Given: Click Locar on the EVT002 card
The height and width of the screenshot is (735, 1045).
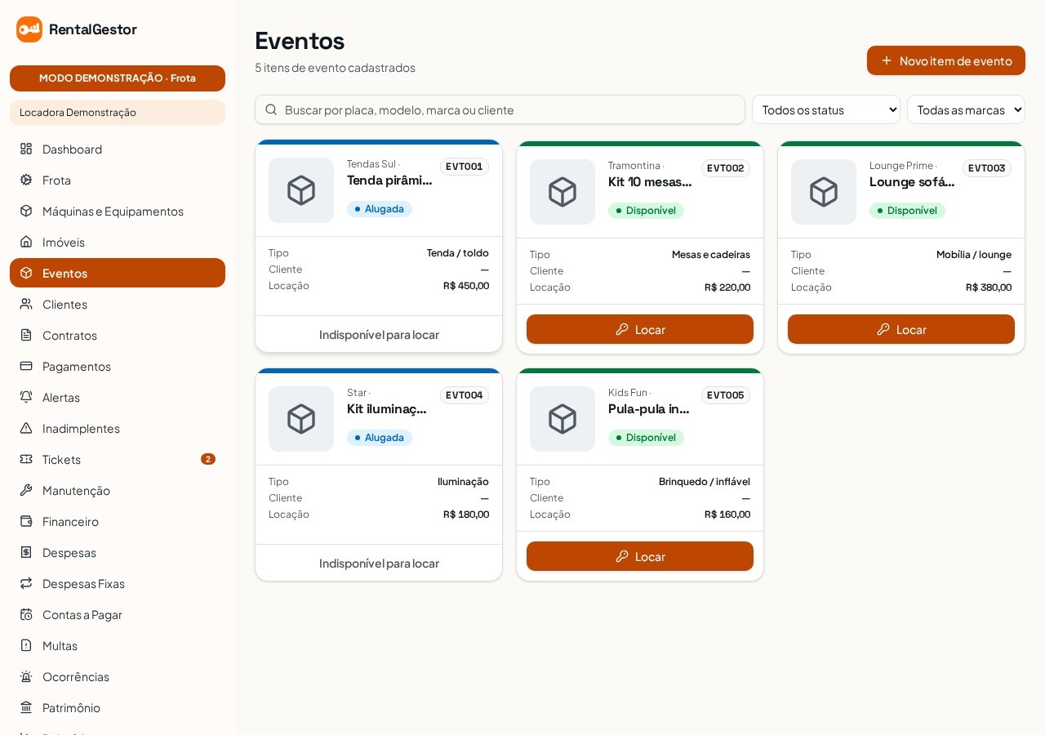Looking at the screenshot, I should [x=640, y=329].
